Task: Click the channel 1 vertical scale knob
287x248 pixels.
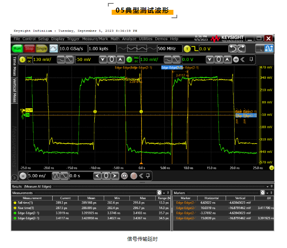Action: tap(64, 59)
